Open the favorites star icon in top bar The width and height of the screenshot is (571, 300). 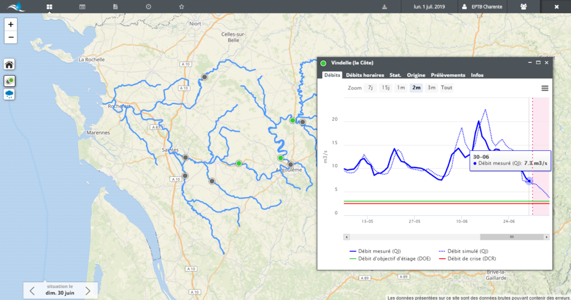181,7
